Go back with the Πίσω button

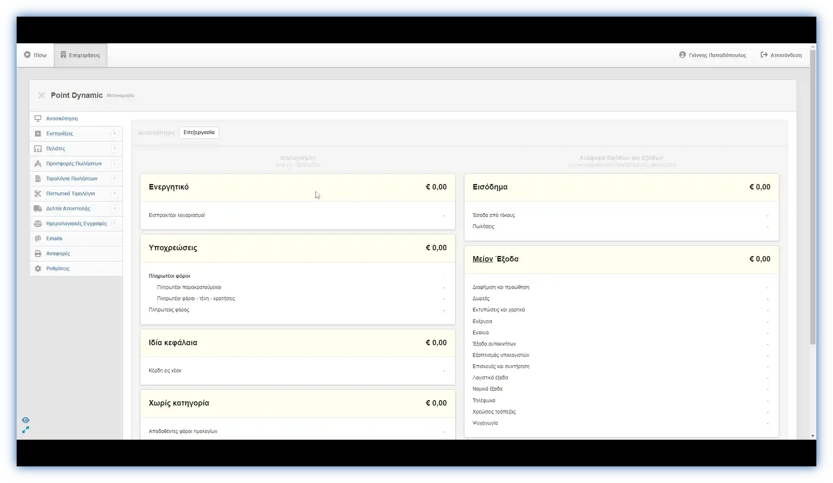(x=35, y=55)
